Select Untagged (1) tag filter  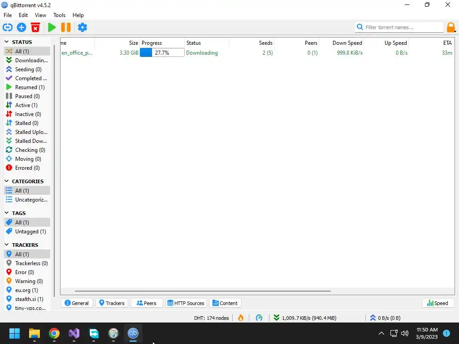(x=27, y=232)
